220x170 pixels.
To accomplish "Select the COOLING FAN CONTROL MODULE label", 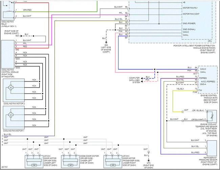I will [x=10, y=73].
